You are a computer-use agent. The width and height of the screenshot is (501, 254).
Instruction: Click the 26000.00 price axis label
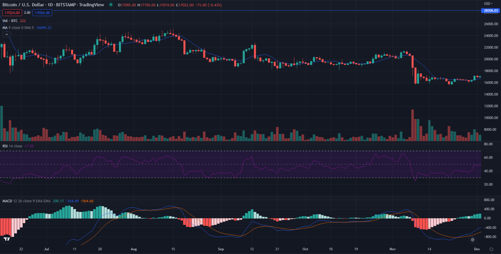491,24
